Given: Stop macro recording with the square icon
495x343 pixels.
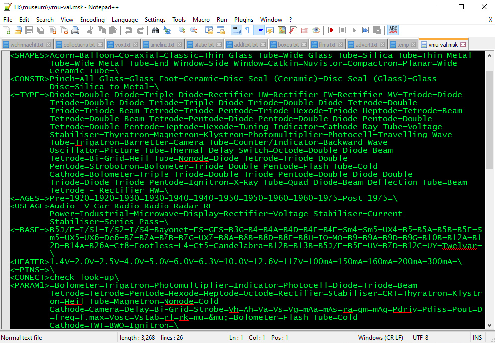Looking at the screenshot, I should [x=342, y=30].
